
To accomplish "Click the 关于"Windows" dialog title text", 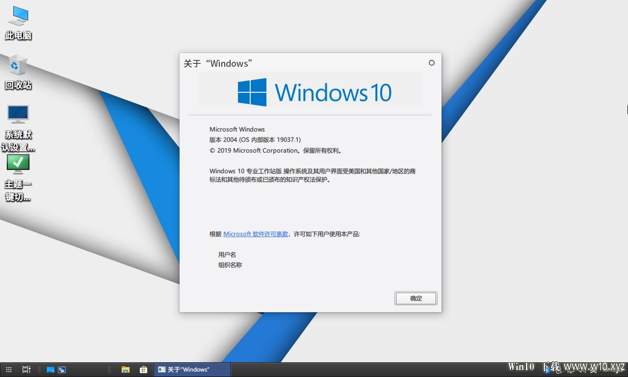I will coord(218,63).
